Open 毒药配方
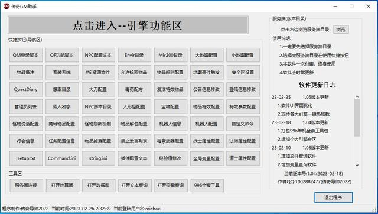378x214 pixels. pos(135,89)
